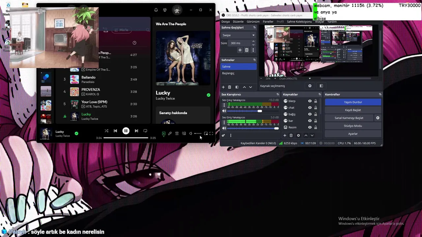The width and height of the screenshot is (422, 237).
Task: Open Yardım menu in OBS
Action: click(x=332, y=22)
